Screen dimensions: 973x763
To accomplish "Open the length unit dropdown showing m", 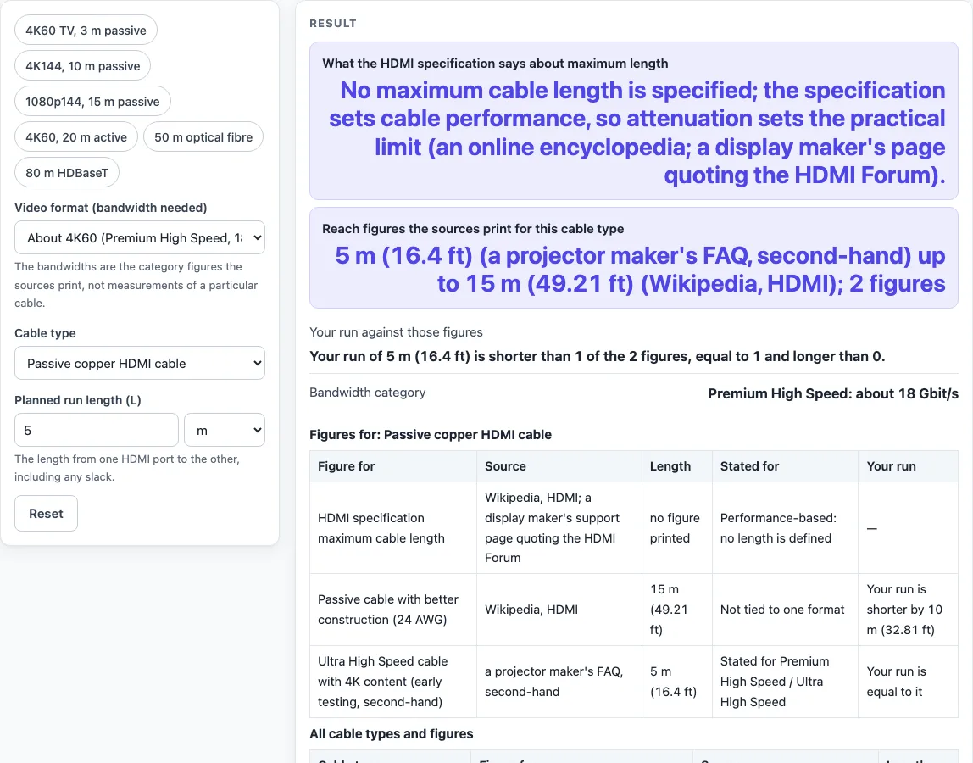I will 225,430.
